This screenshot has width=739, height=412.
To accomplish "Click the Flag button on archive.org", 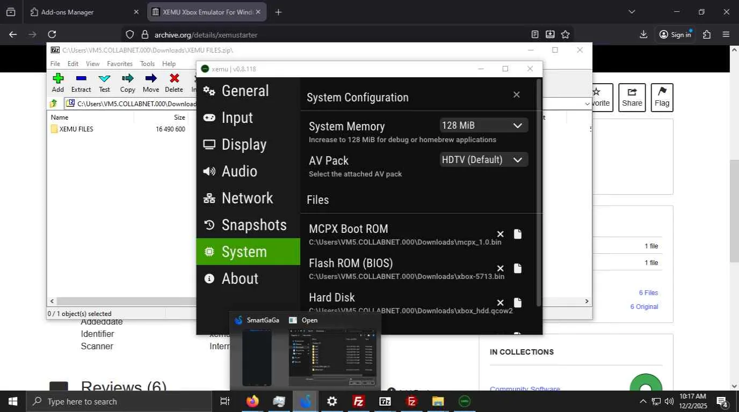I will tap(662, 98).
